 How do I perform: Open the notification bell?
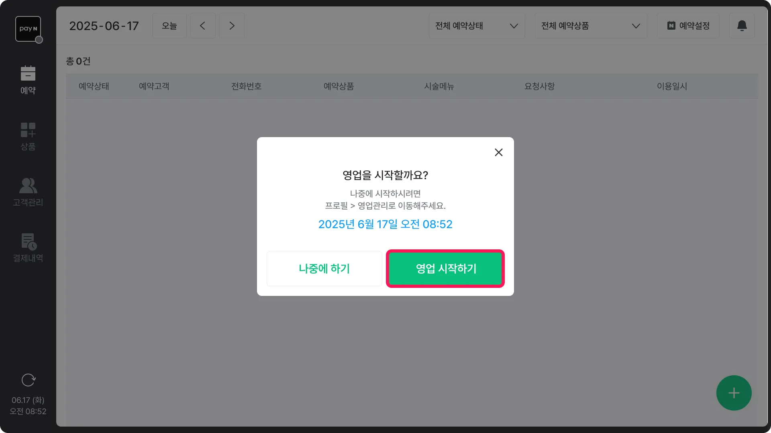742,26
